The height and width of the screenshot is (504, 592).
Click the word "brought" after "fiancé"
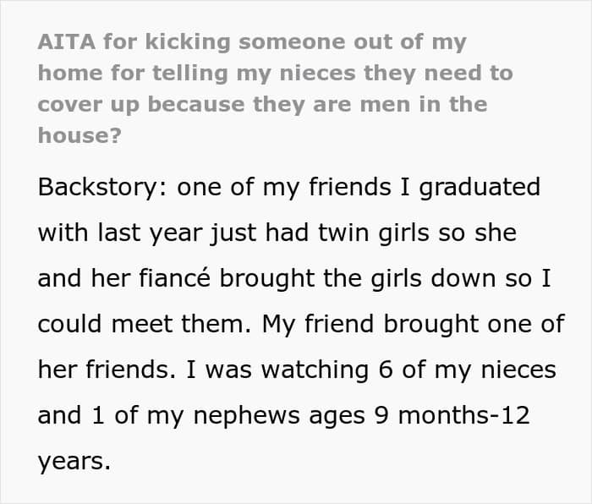pyautogui.click(x=267, y=278)
